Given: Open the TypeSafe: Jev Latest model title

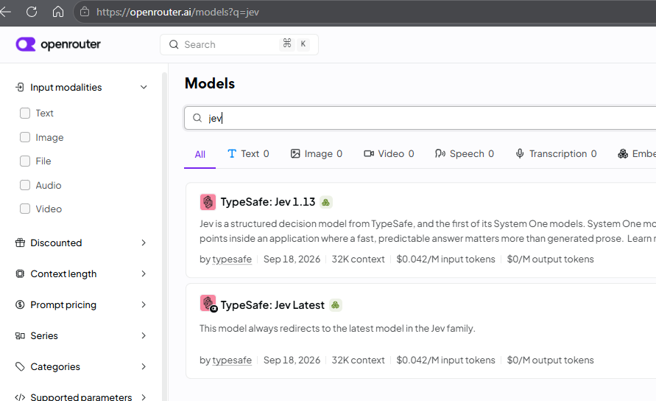Looking at the screenshot, I should coord(272,305).
